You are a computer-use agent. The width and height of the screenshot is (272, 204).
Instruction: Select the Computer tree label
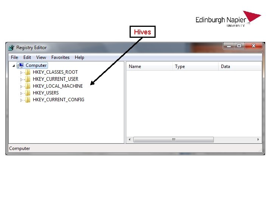click(x=36, y=65)
